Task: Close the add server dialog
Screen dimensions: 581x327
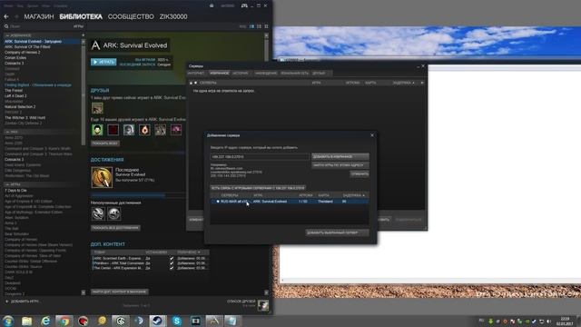Action: pos(372,135)
